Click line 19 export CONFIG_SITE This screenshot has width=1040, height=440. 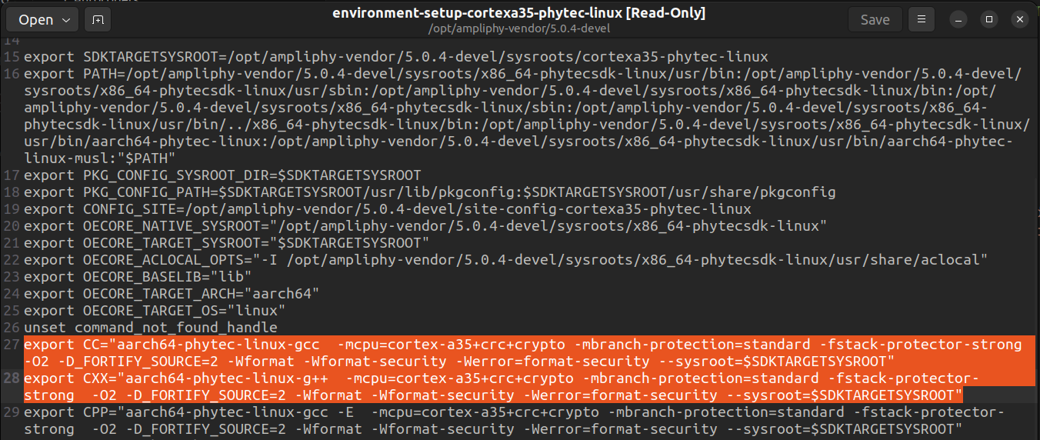click(x=388, y=209)
